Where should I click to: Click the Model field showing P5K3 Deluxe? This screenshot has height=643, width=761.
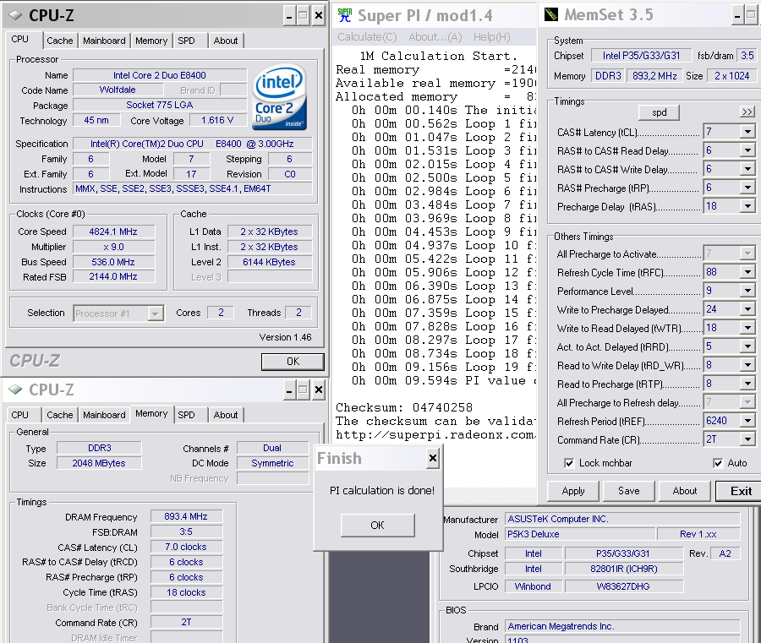[x=579, y=534]
